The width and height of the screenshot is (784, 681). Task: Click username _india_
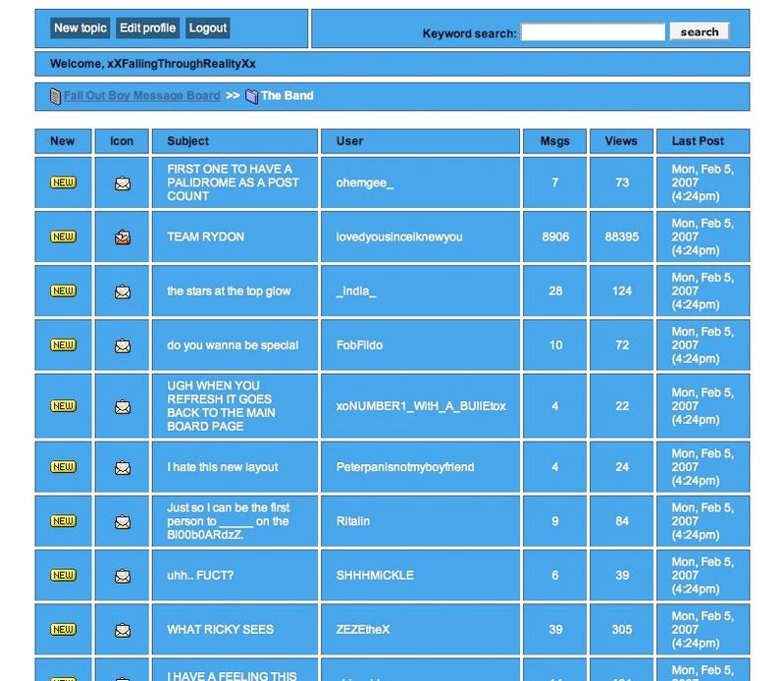356,291
